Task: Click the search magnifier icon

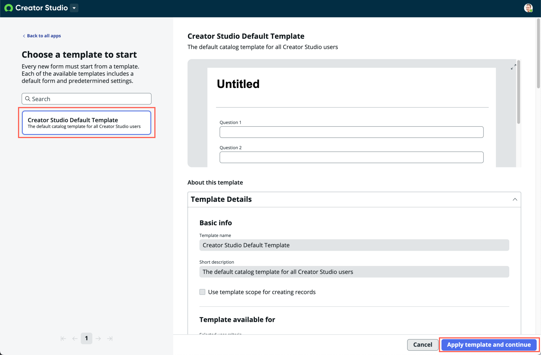Action: click(x=28, y=99)
